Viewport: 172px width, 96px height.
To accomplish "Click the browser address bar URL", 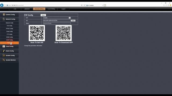I will click(16, 5).
